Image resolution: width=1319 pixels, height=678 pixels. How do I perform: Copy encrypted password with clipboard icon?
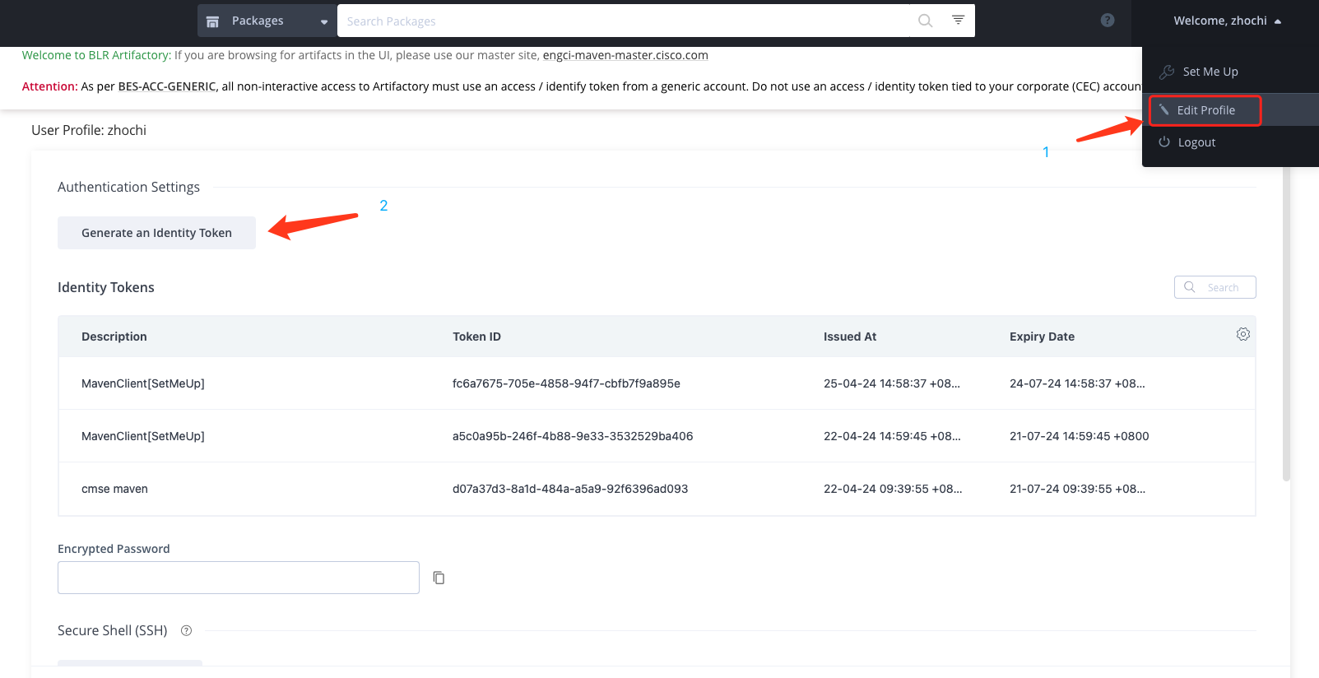click(439, 578)
